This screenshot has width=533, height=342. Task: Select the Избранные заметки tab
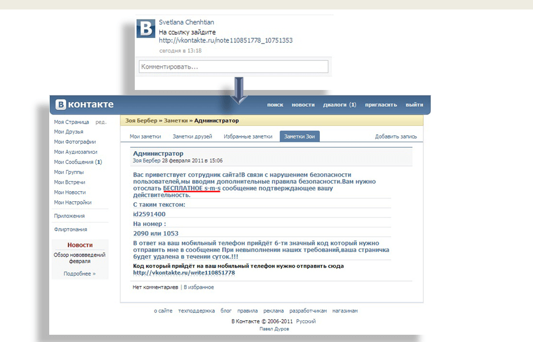[248, 136]
